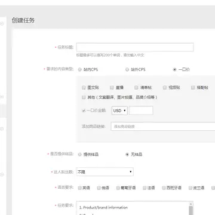Click the price amount field beside USD

point(141,110)
